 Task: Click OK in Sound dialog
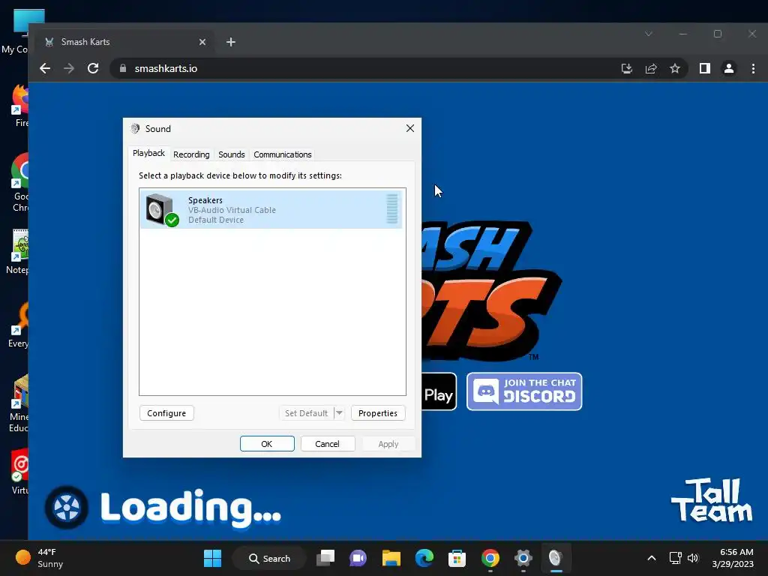point(267,444)
